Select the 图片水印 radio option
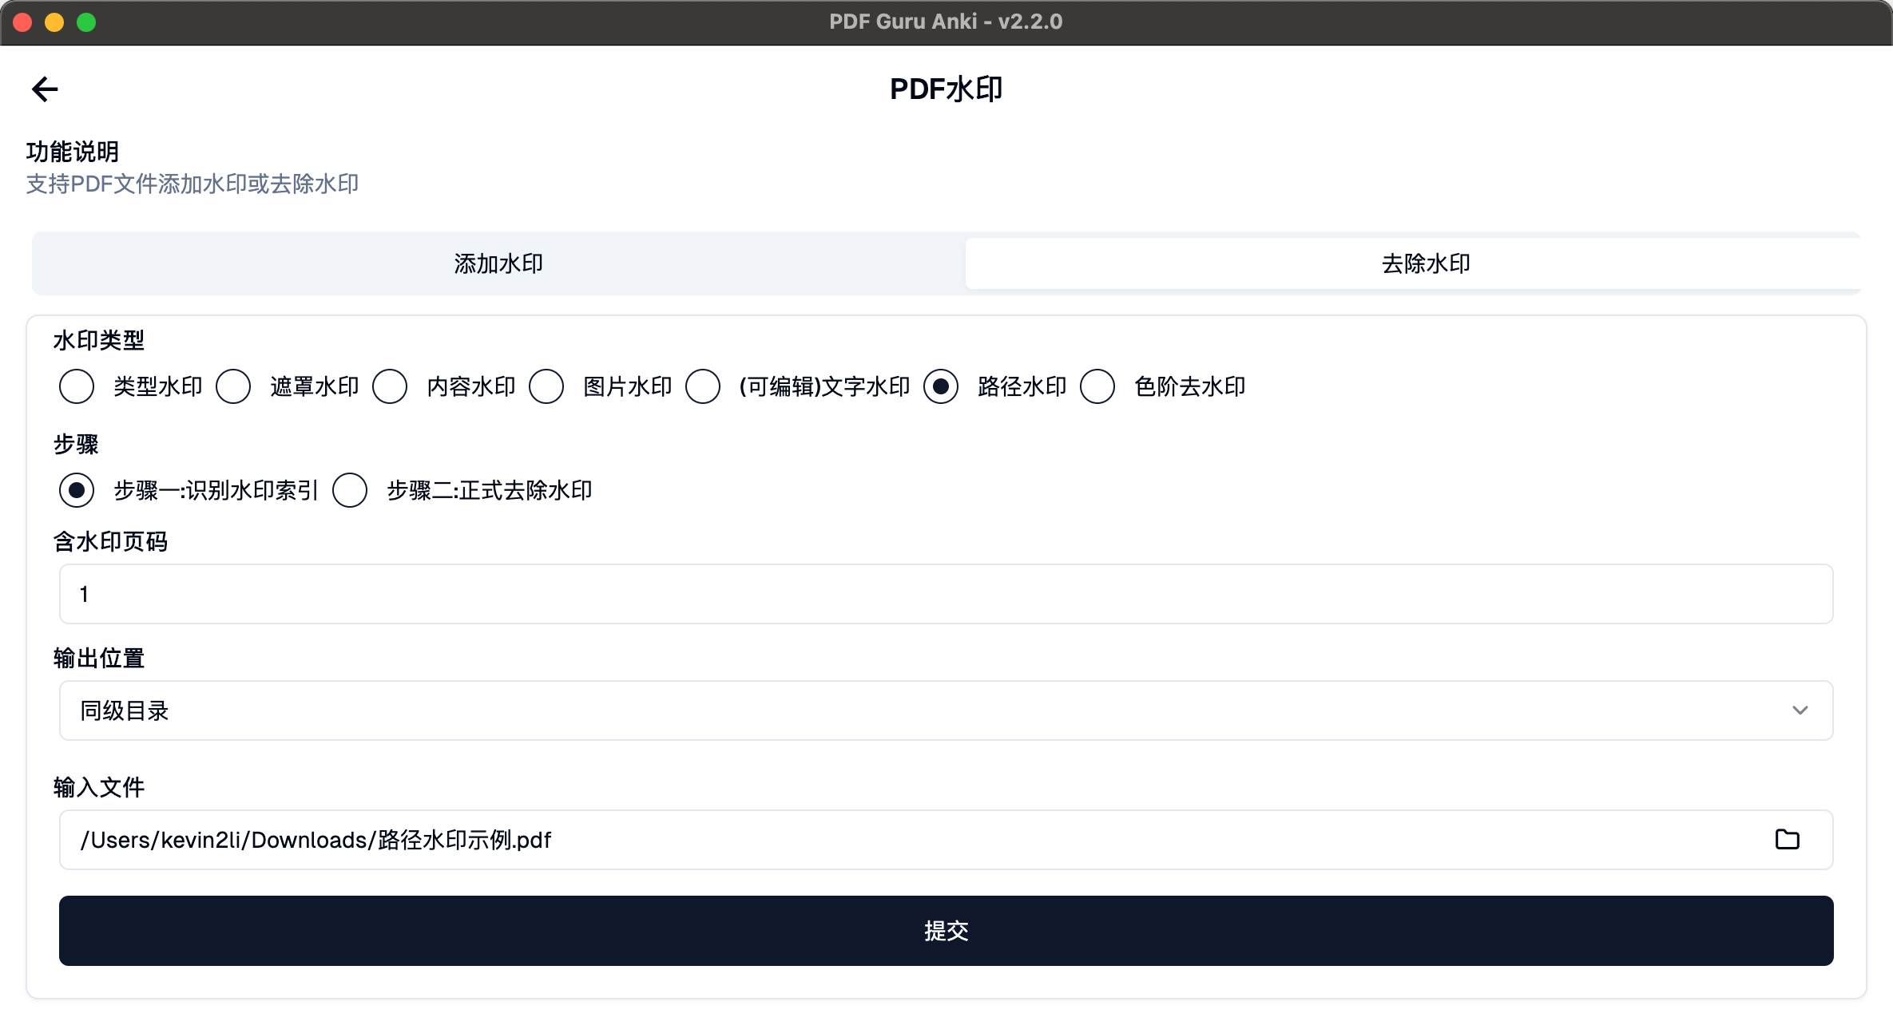The width and height of the screenshot is (1893, 1025). pos(546,386)
